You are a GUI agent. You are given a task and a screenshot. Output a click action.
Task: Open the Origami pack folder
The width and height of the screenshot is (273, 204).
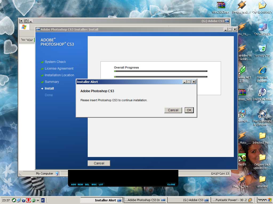[x=262, y=158]
